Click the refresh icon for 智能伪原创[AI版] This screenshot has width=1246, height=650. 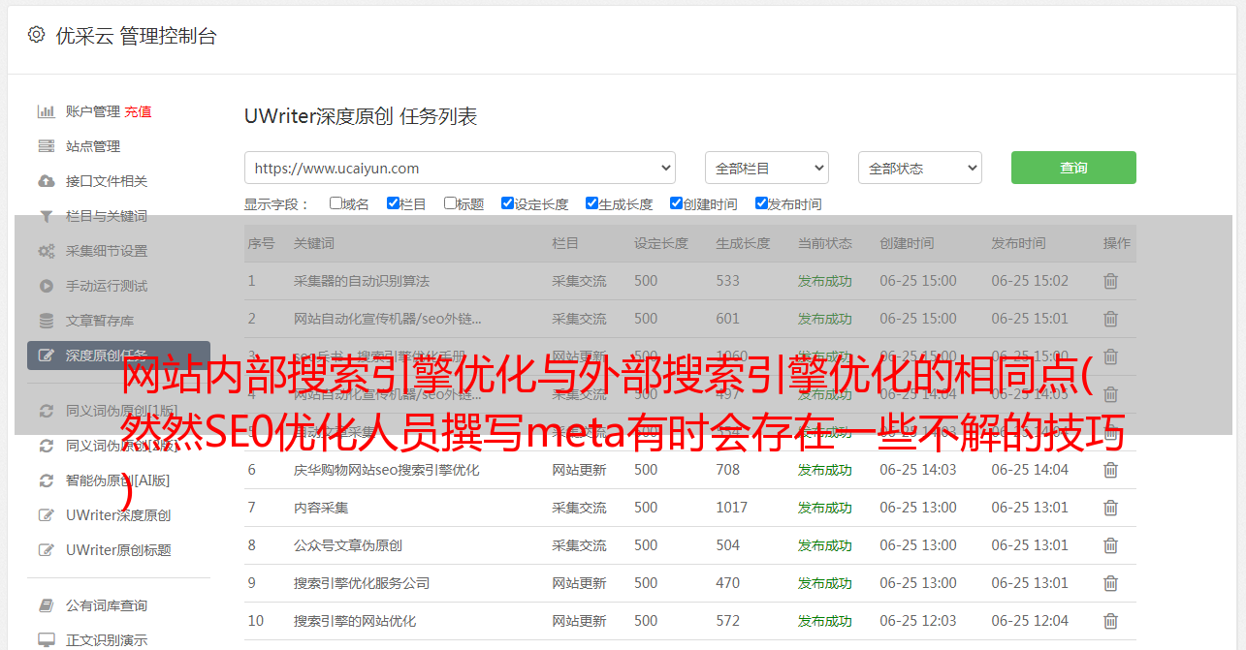point(46,480)
